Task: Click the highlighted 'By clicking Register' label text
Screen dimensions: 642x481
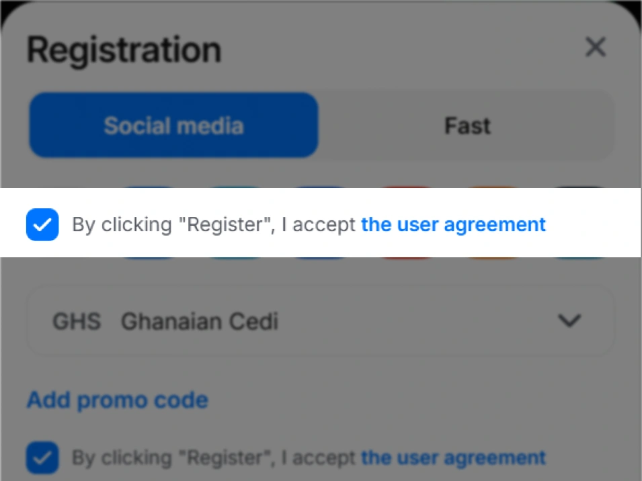Action: 214,224
